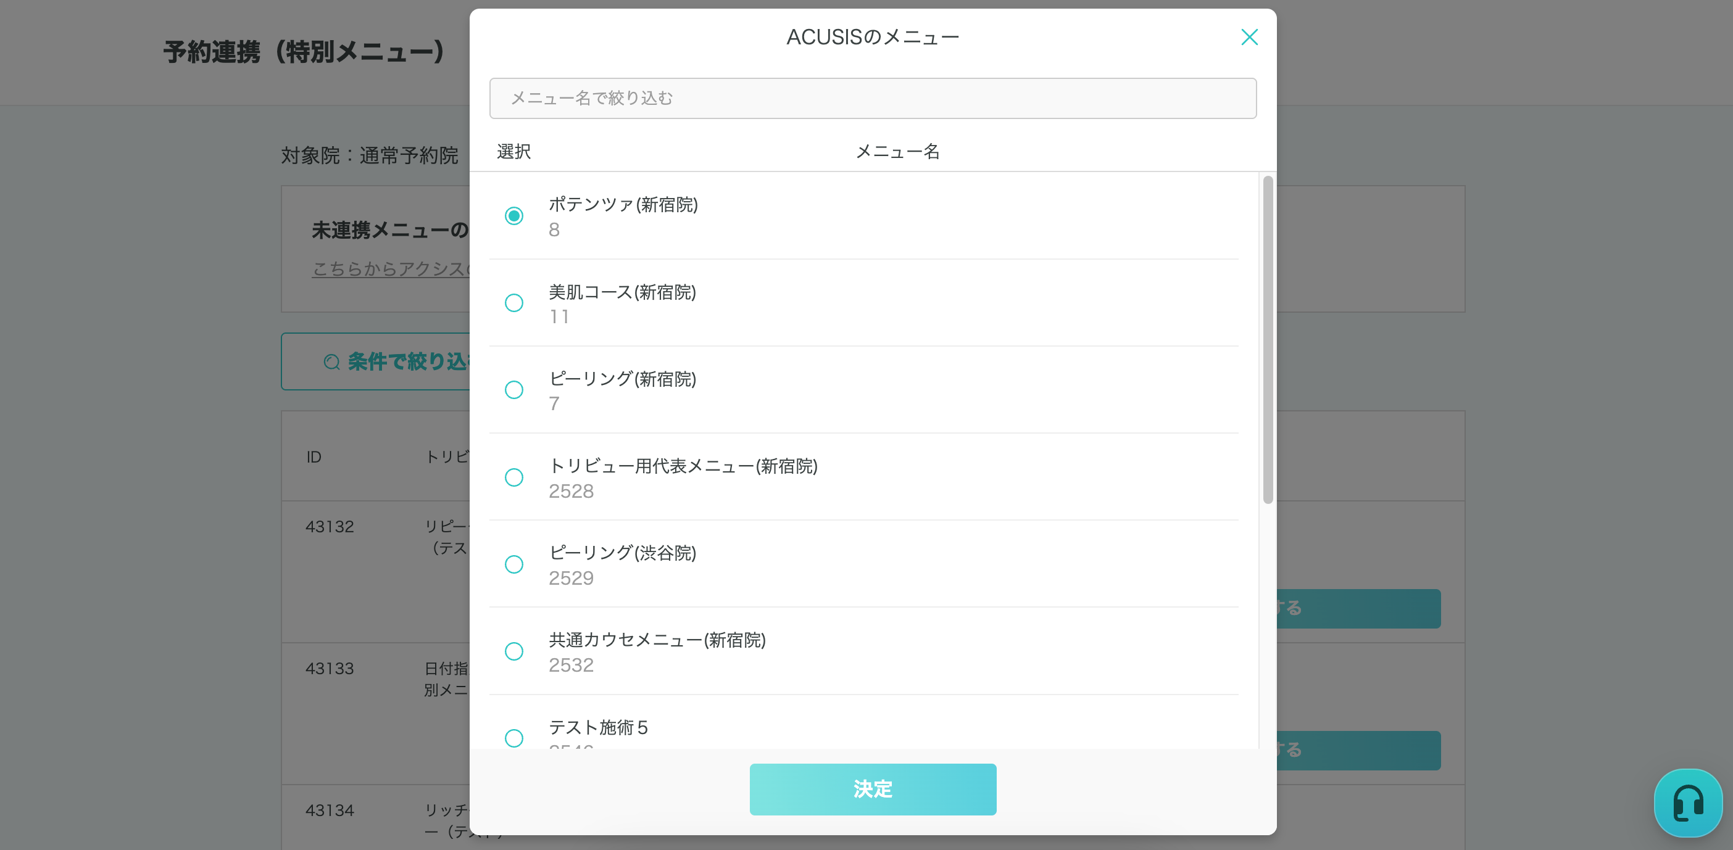Click the search magnifier icon in filter button

point(331,363)
